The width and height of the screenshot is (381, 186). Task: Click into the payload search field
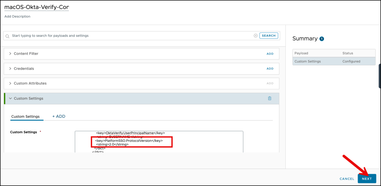[x=130, y=36]
